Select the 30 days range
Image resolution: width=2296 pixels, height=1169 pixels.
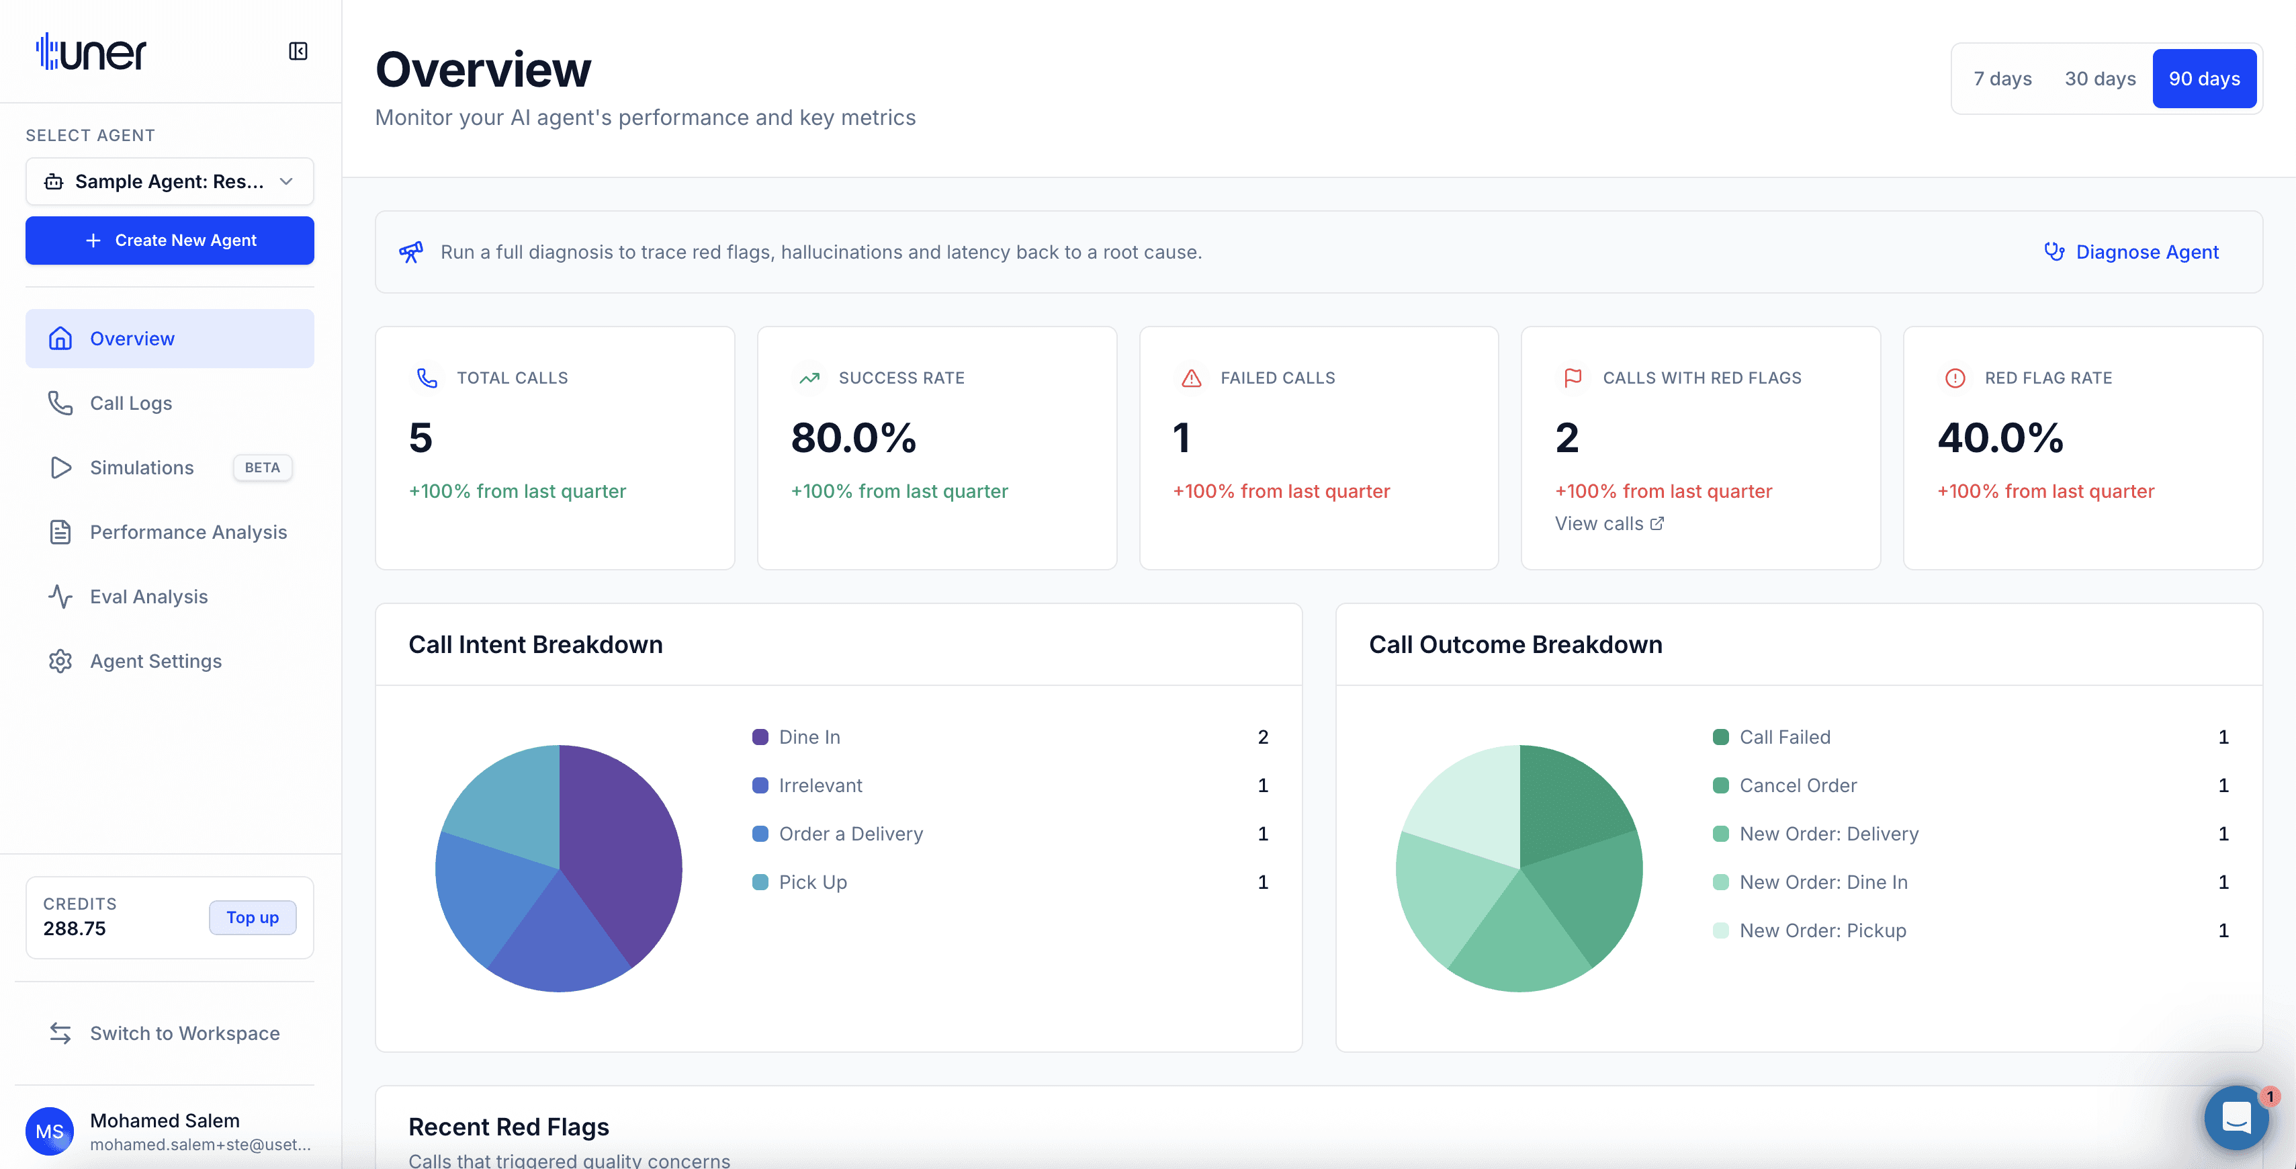[2100, 79]
